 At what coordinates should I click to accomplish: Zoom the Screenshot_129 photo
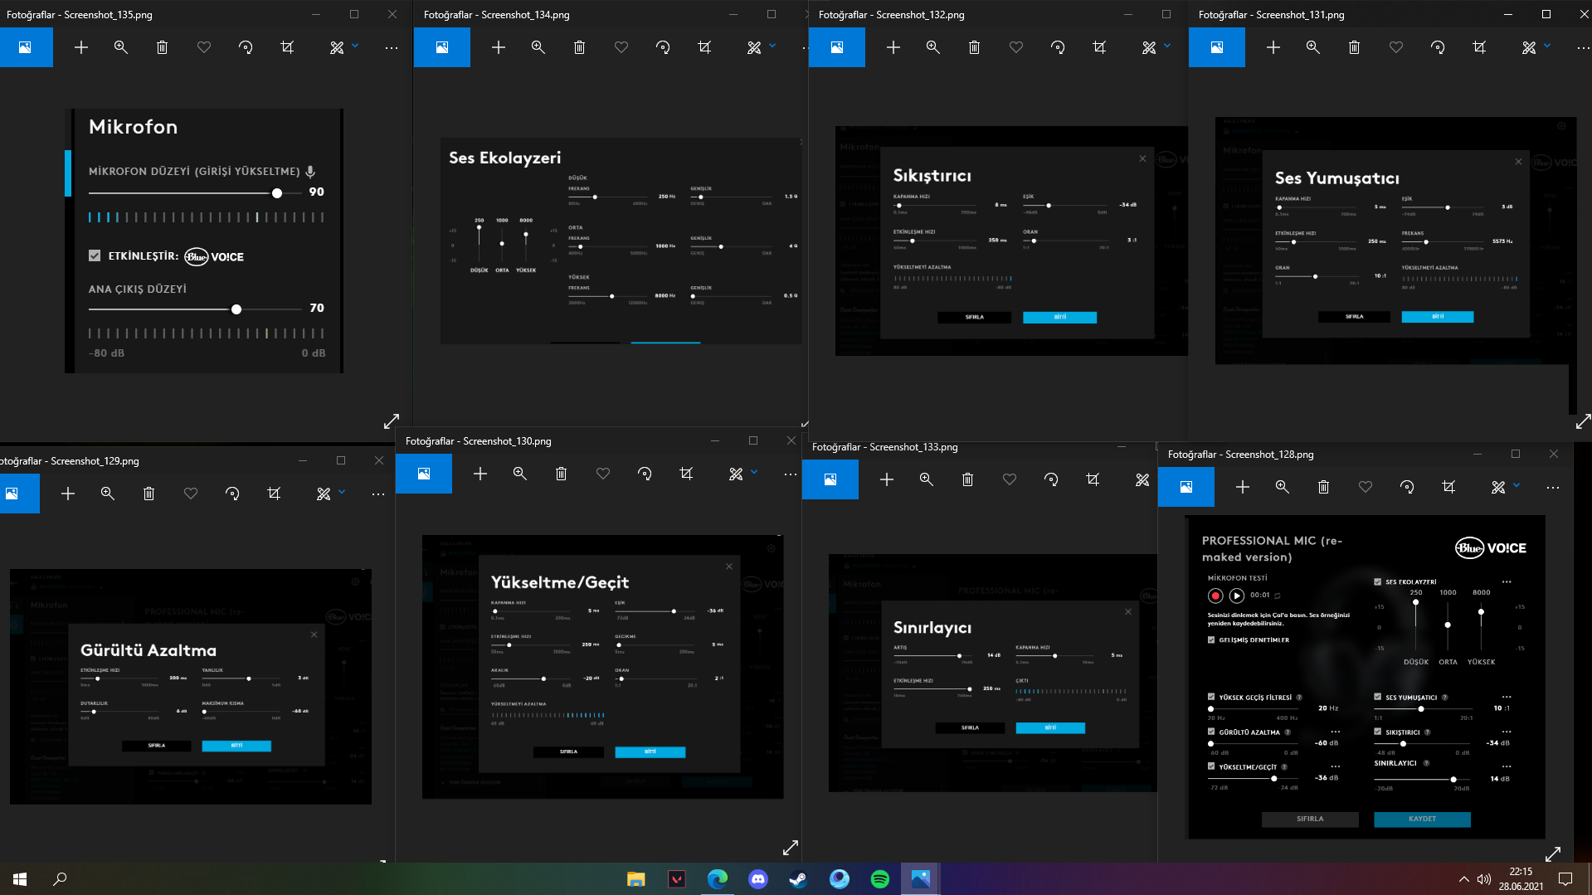click(108, 494)
